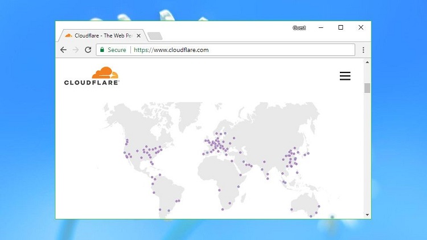Screen dimensions: 427x240
Task: Click the browser forward arrow
Action: [76, 50]
